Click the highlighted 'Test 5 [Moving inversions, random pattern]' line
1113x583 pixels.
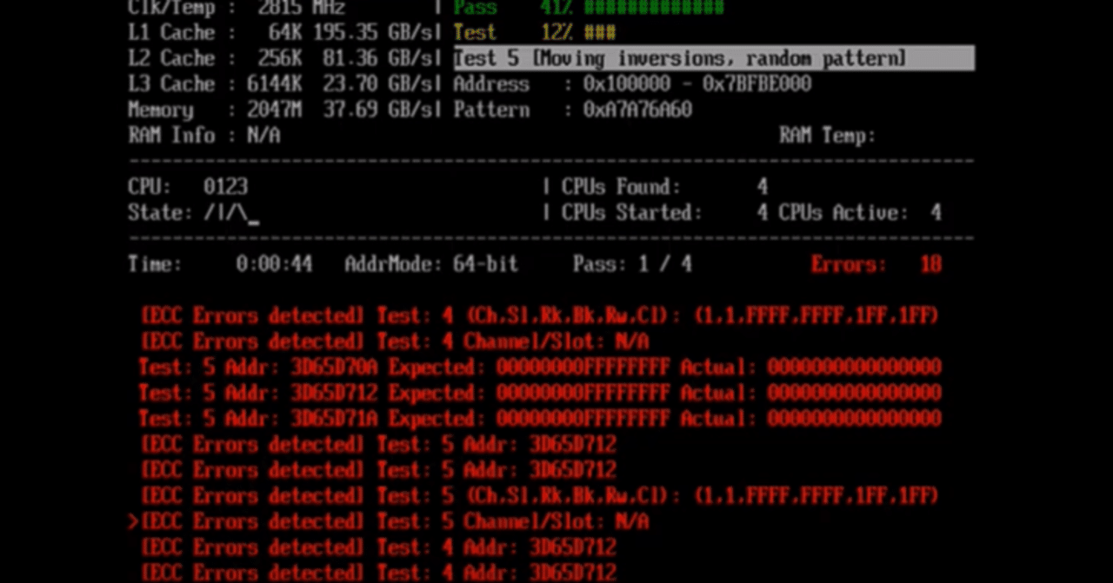tap(713, 58)
